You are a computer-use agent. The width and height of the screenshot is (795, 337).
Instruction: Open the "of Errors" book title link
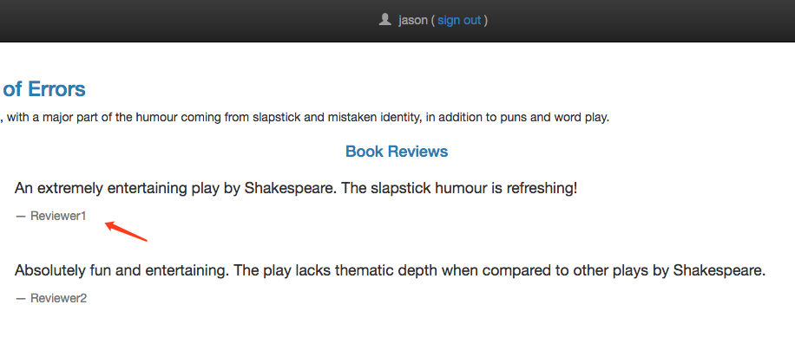(x=43, y=89)
